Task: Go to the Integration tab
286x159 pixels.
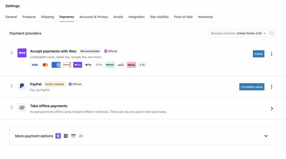Action: click(x=137, y=17)
